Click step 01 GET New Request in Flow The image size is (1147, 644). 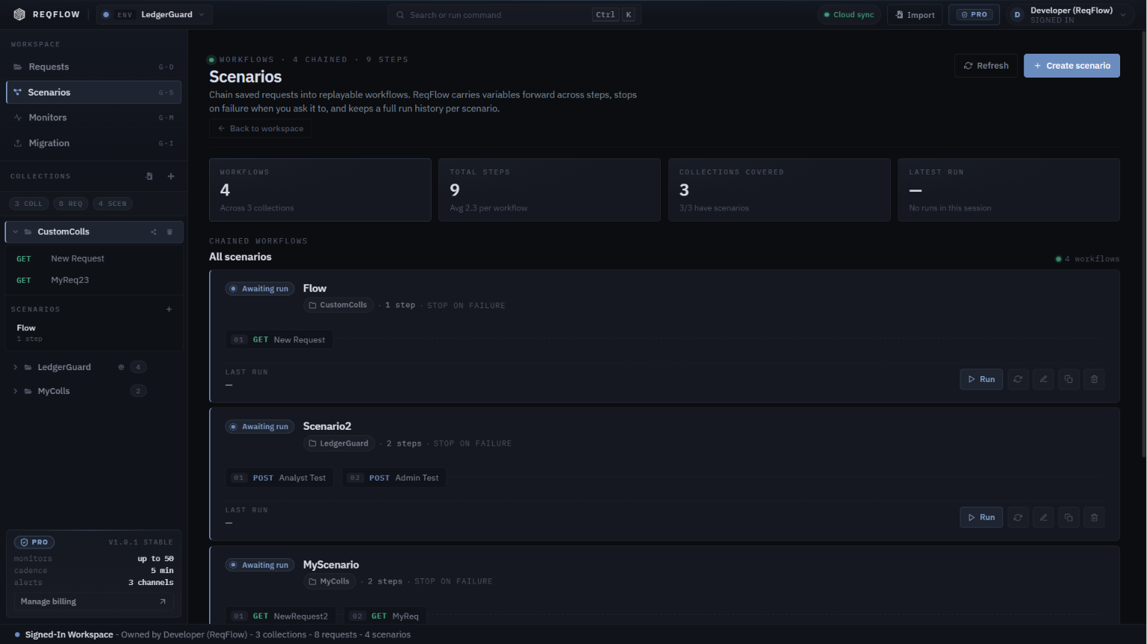pyautogui.click(x=280, y=340)
